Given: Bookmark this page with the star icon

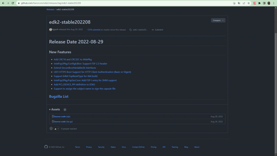Looking at the screenshot, I should coord(249,3).
